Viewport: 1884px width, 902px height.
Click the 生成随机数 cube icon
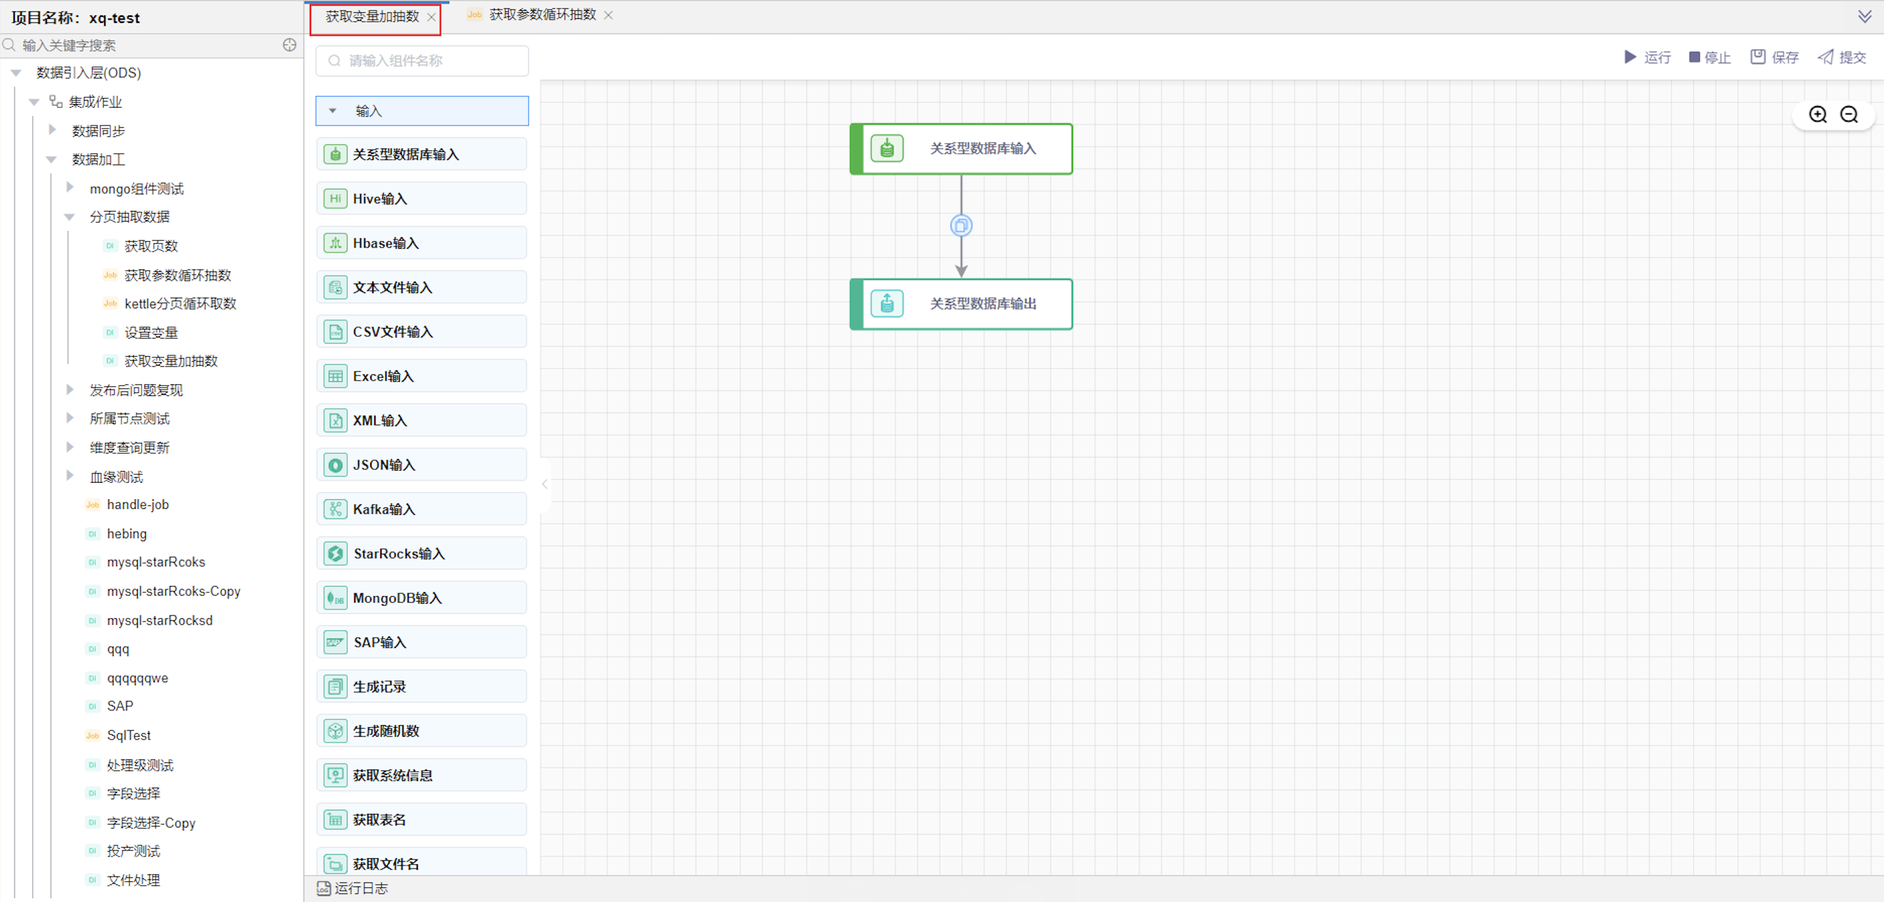(x=335, y=731)
